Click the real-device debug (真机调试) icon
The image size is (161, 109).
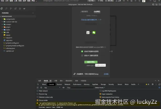[109, 1]
